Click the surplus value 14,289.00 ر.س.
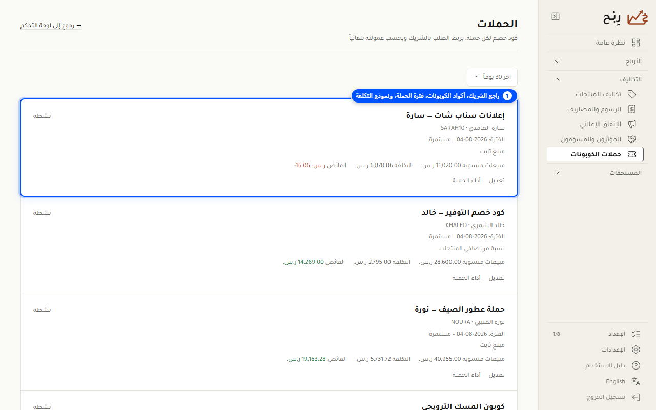Image resolution: width=656 pixels, height=410 pixels. click(303, 262)
